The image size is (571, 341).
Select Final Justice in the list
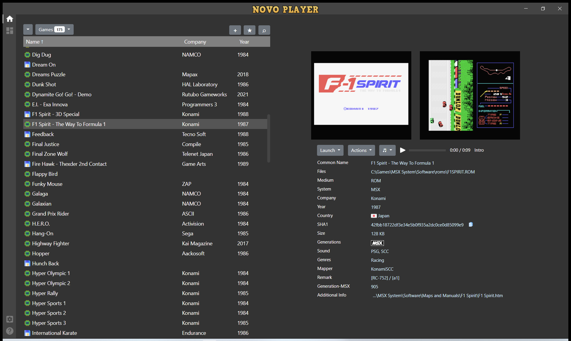(145, 144)
